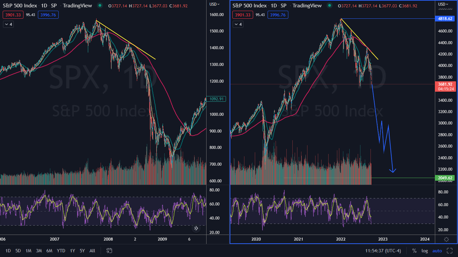458x257 pixels.
Task: Open USD currency dropdown on left chart
Action: (215, 4)
